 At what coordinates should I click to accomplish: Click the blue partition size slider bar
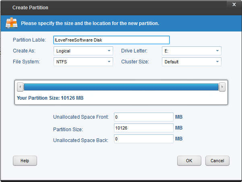click(x=121, y=87)
